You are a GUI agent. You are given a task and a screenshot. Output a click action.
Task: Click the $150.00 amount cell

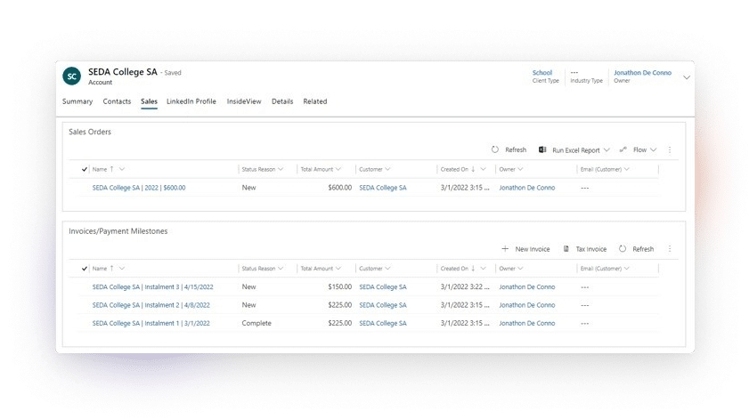339,286
